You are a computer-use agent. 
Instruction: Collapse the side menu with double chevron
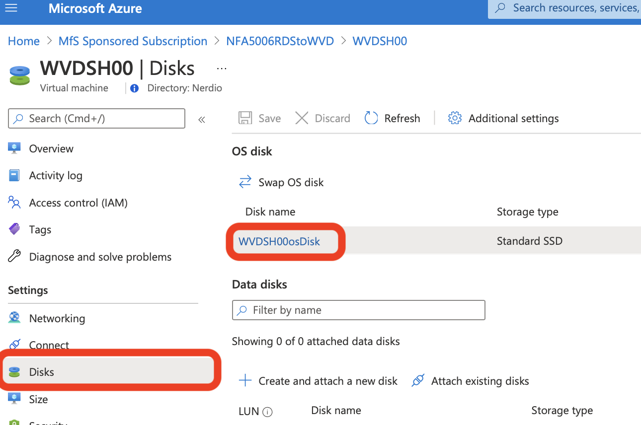(x=202, y=120)
